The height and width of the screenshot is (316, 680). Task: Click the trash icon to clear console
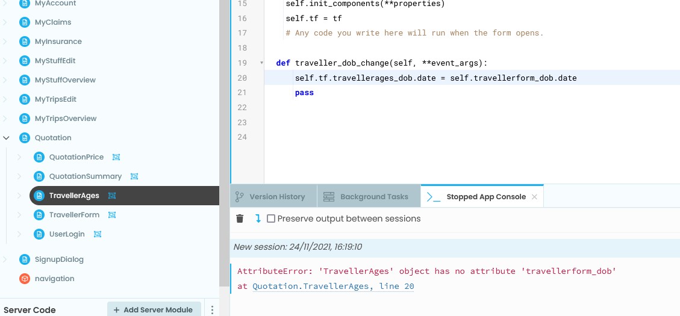[240, 218]
